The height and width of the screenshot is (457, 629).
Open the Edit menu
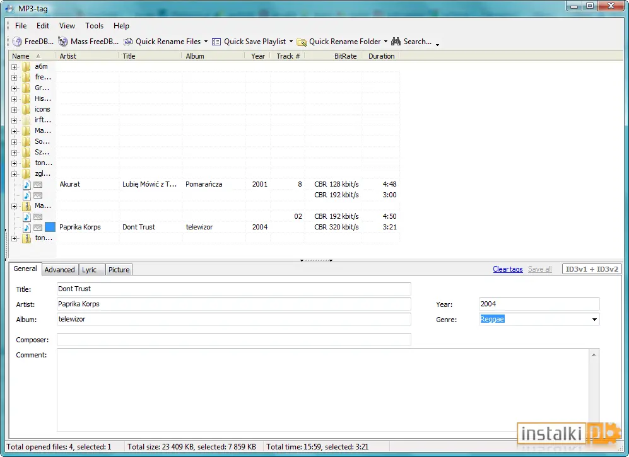pyautogui.click(x=43, y=26)
